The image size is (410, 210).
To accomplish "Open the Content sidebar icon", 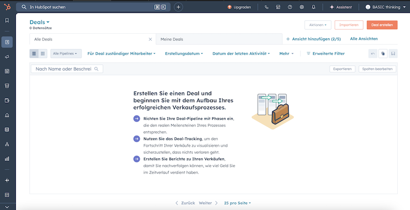I will [x=7, y=71].
